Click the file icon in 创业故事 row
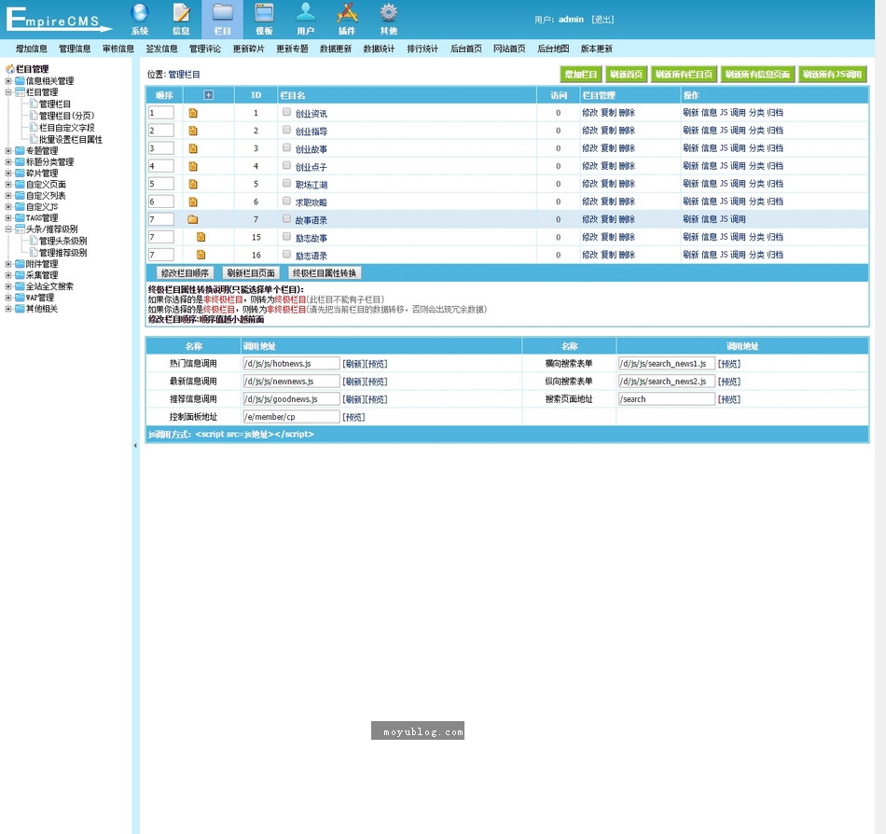 [x=193, y=148]
